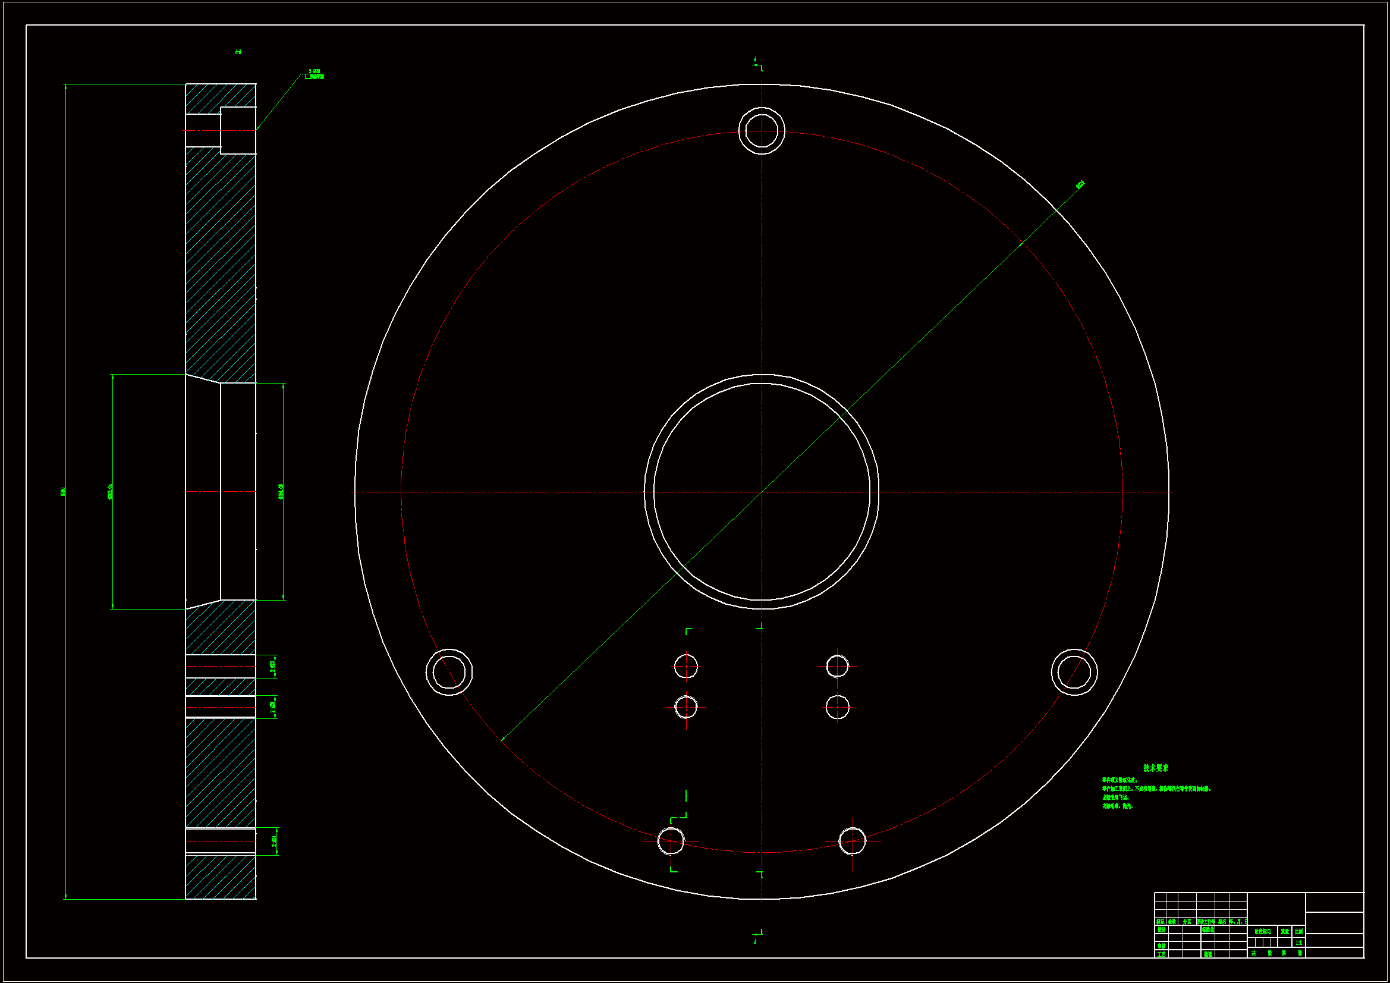Click the 技术要求 heading text
Viewport: 1390px width, 983px height.
1155,768
